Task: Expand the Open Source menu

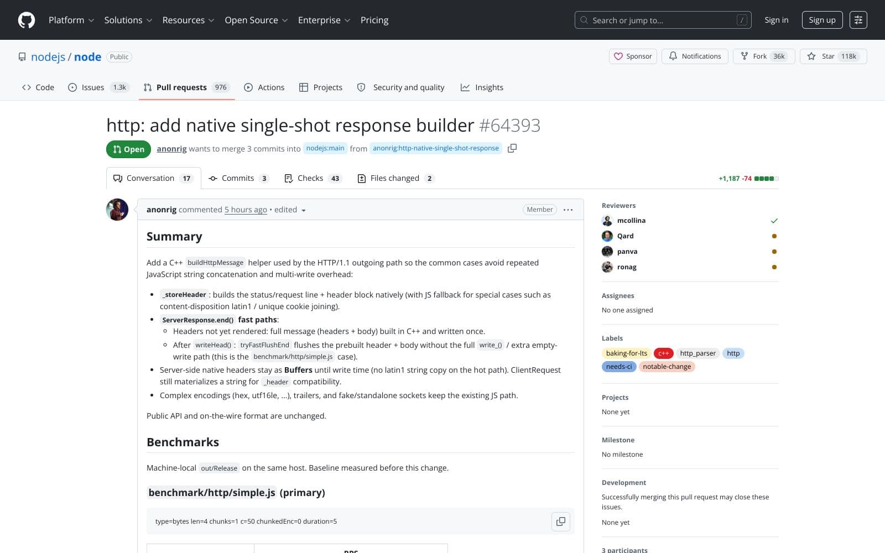Action: point(256,20)
